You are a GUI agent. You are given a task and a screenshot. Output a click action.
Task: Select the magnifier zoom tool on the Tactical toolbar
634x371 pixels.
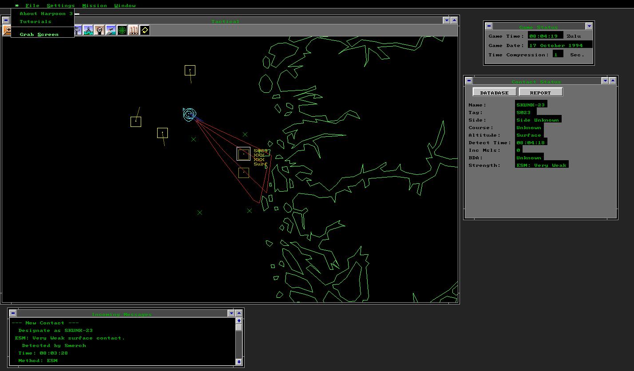click(x=6, y=30)
